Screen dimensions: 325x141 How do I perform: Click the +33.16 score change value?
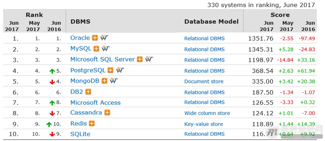pos(306,60)
